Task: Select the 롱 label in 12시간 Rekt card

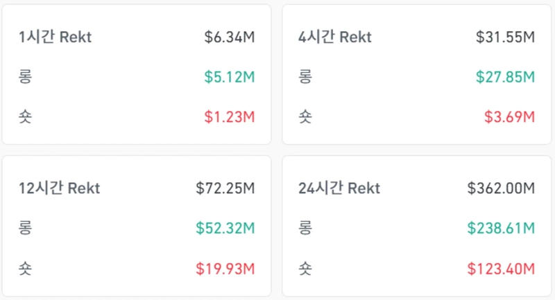Action: (26, 228)
